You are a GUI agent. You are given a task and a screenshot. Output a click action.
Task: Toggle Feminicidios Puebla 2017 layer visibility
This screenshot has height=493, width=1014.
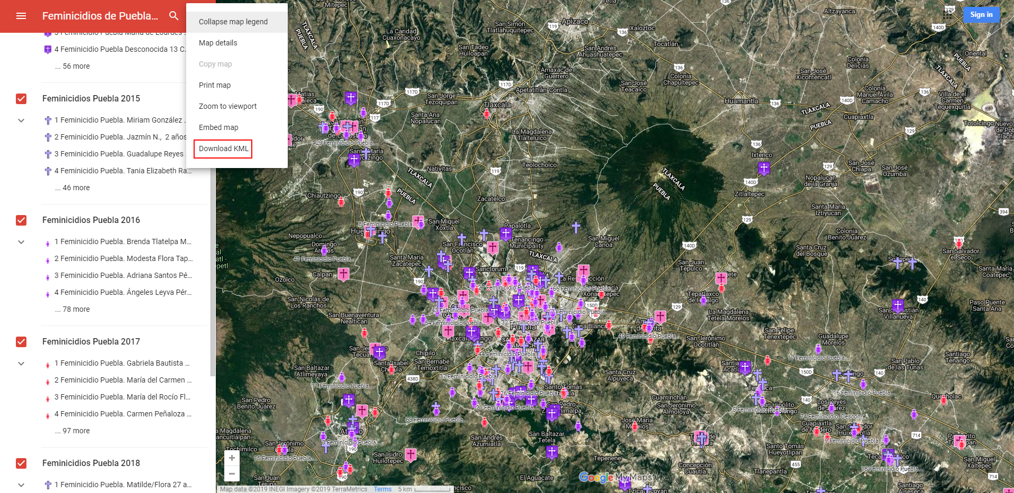(x=21, y=342)
